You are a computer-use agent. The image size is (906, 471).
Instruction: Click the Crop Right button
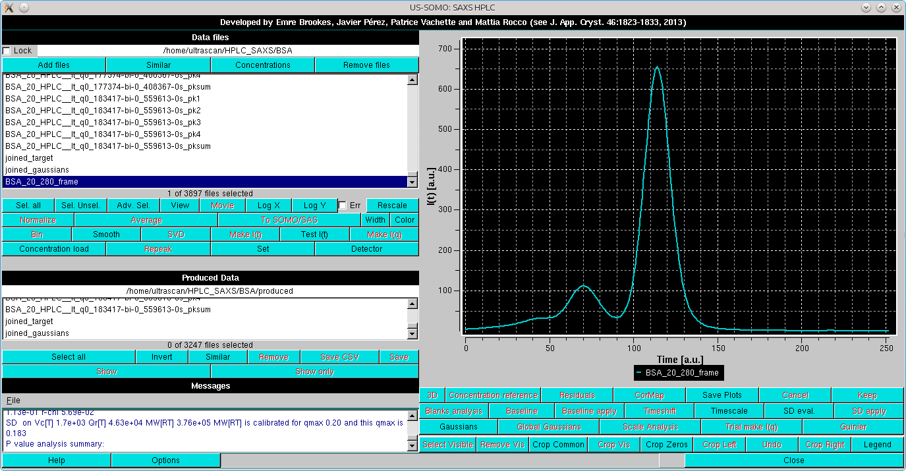pos(825,445)
